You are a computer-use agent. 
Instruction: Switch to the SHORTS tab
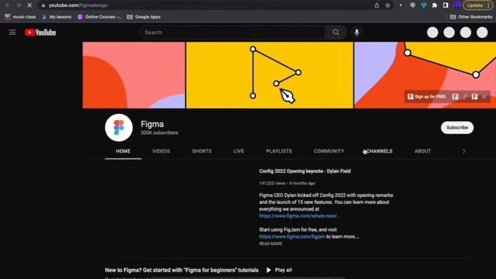pos(201,151)
